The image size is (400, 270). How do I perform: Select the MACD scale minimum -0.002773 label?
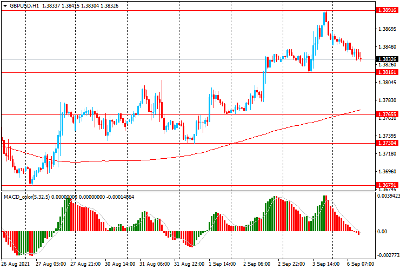pos(389,255)
